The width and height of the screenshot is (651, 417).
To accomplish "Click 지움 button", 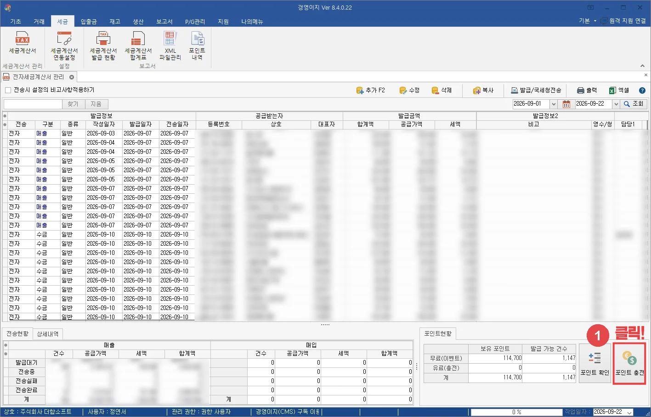I will pyautogui.click(x=96, y=104).
